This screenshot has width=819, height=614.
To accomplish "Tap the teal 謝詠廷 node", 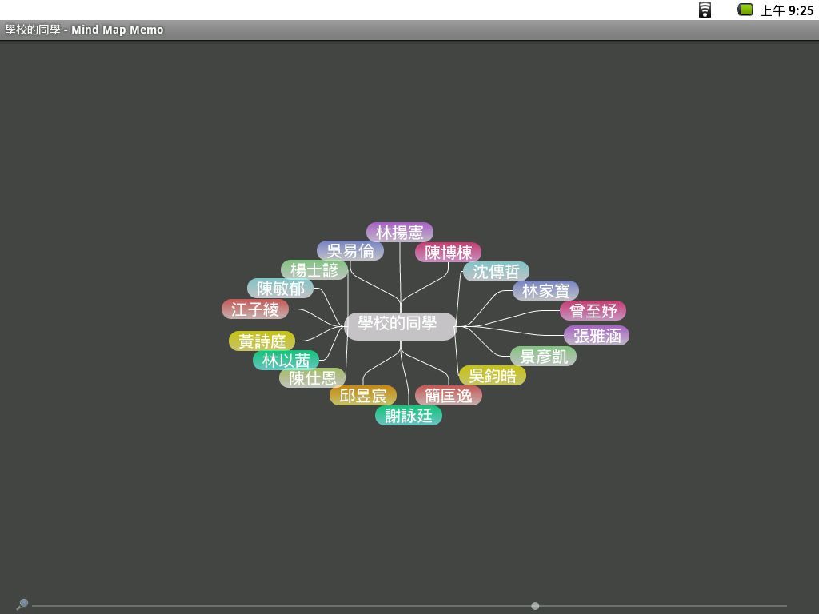I will [x=408, y=416].
